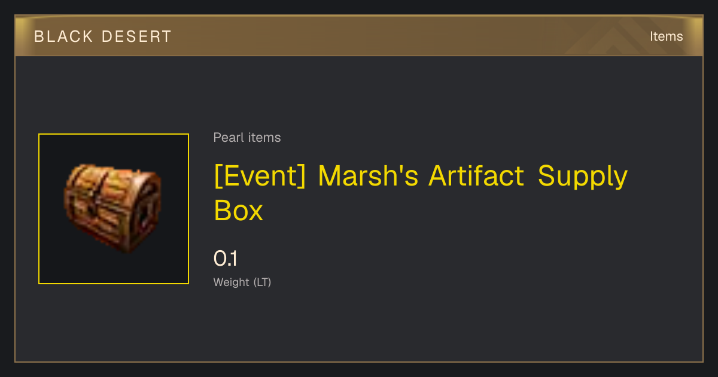Click the word Artifact in the title
Screen dimensions: 718x377
(x=476, y=176)
